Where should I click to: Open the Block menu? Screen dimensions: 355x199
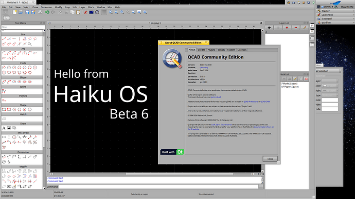pos(91,7)
